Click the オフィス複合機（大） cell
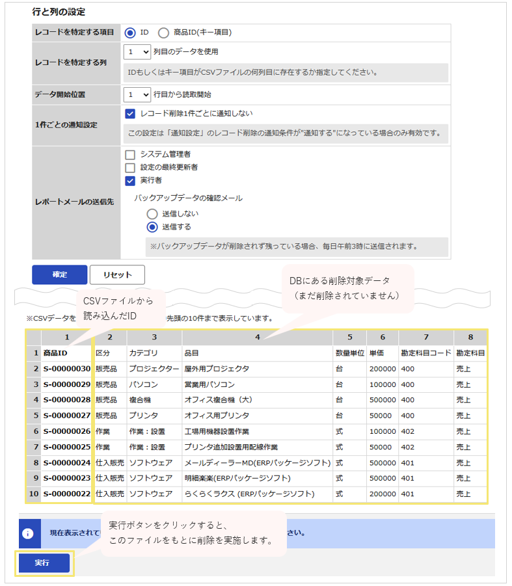512x586 pixels. click(x=257, y=400)
